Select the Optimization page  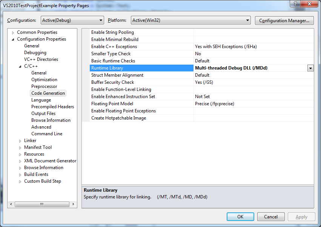point(44,80)
